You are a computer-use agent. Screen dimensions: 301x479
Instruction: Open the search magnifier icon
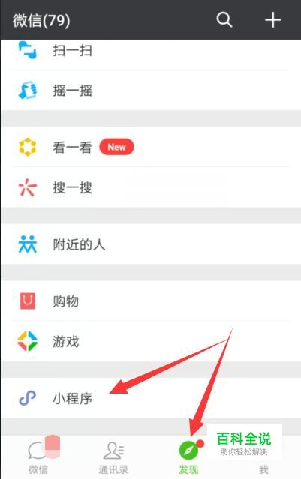tap(224, 20)
